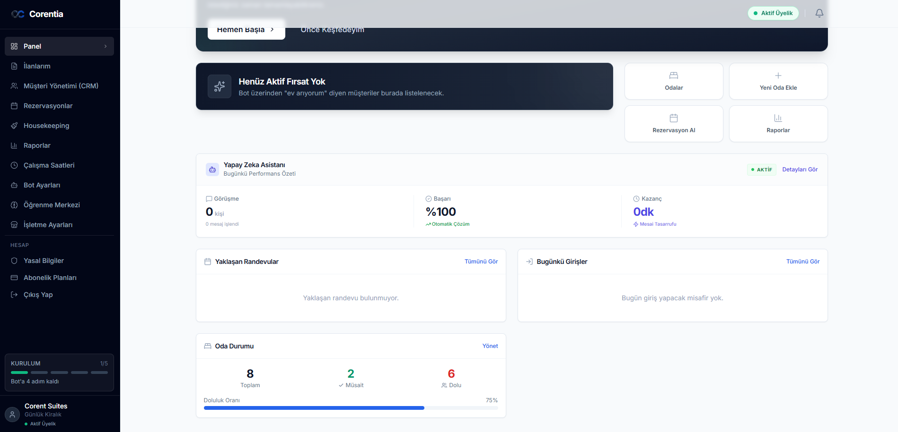Click the sparkle icon in Fırsat banner
This screenshot has height=432, width=898.
pyautogui.click(x=220, y=86)
